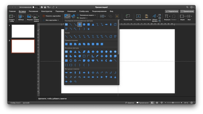The height and width of the screenshot is (114, 203).
Task: Insert the cube shape
Action: pyautogui.click(x=115, y=56)
